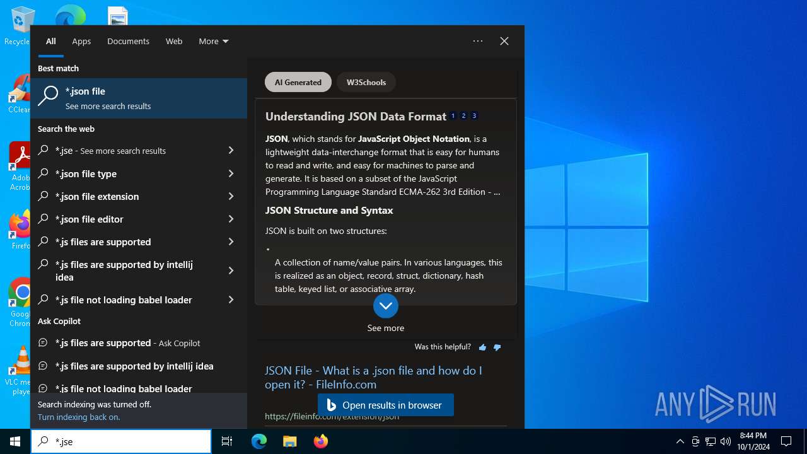Expand arrow for *.js files are supported
This screenshot has height=454, width=807.
(x=231, y=242)
